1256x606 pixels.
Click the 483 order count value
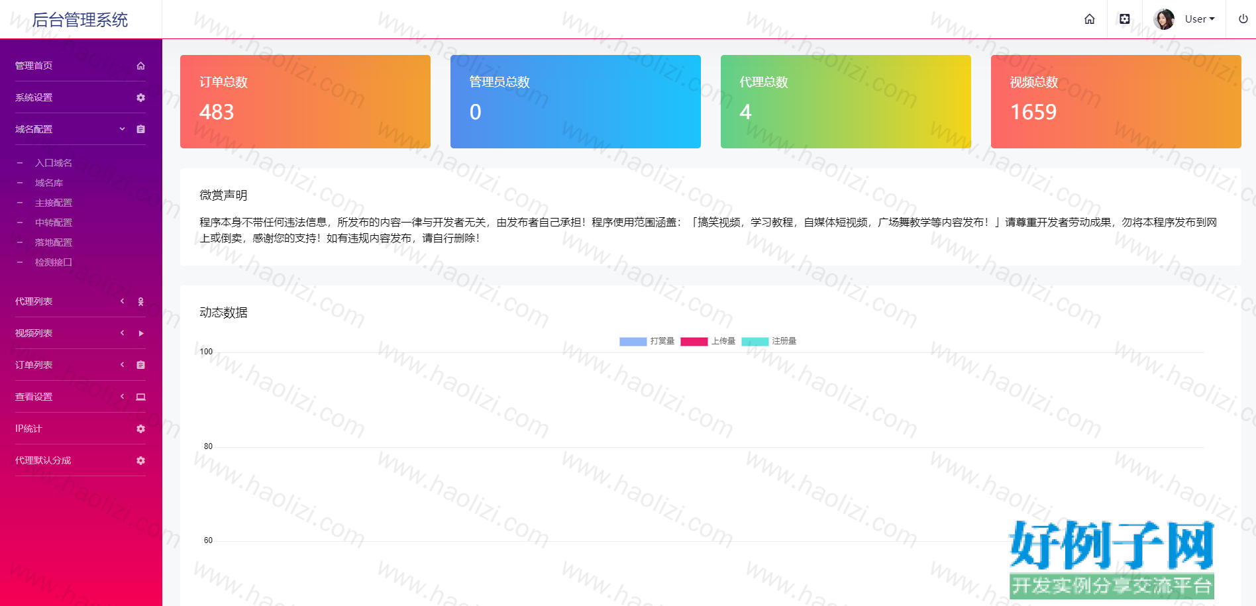217,112
